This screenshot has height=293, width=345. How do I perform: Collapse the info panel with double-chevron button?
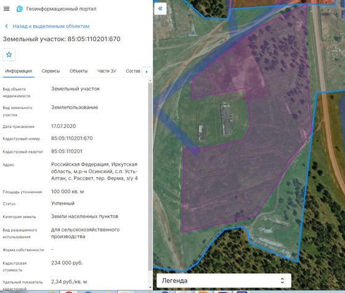point(160,9)
